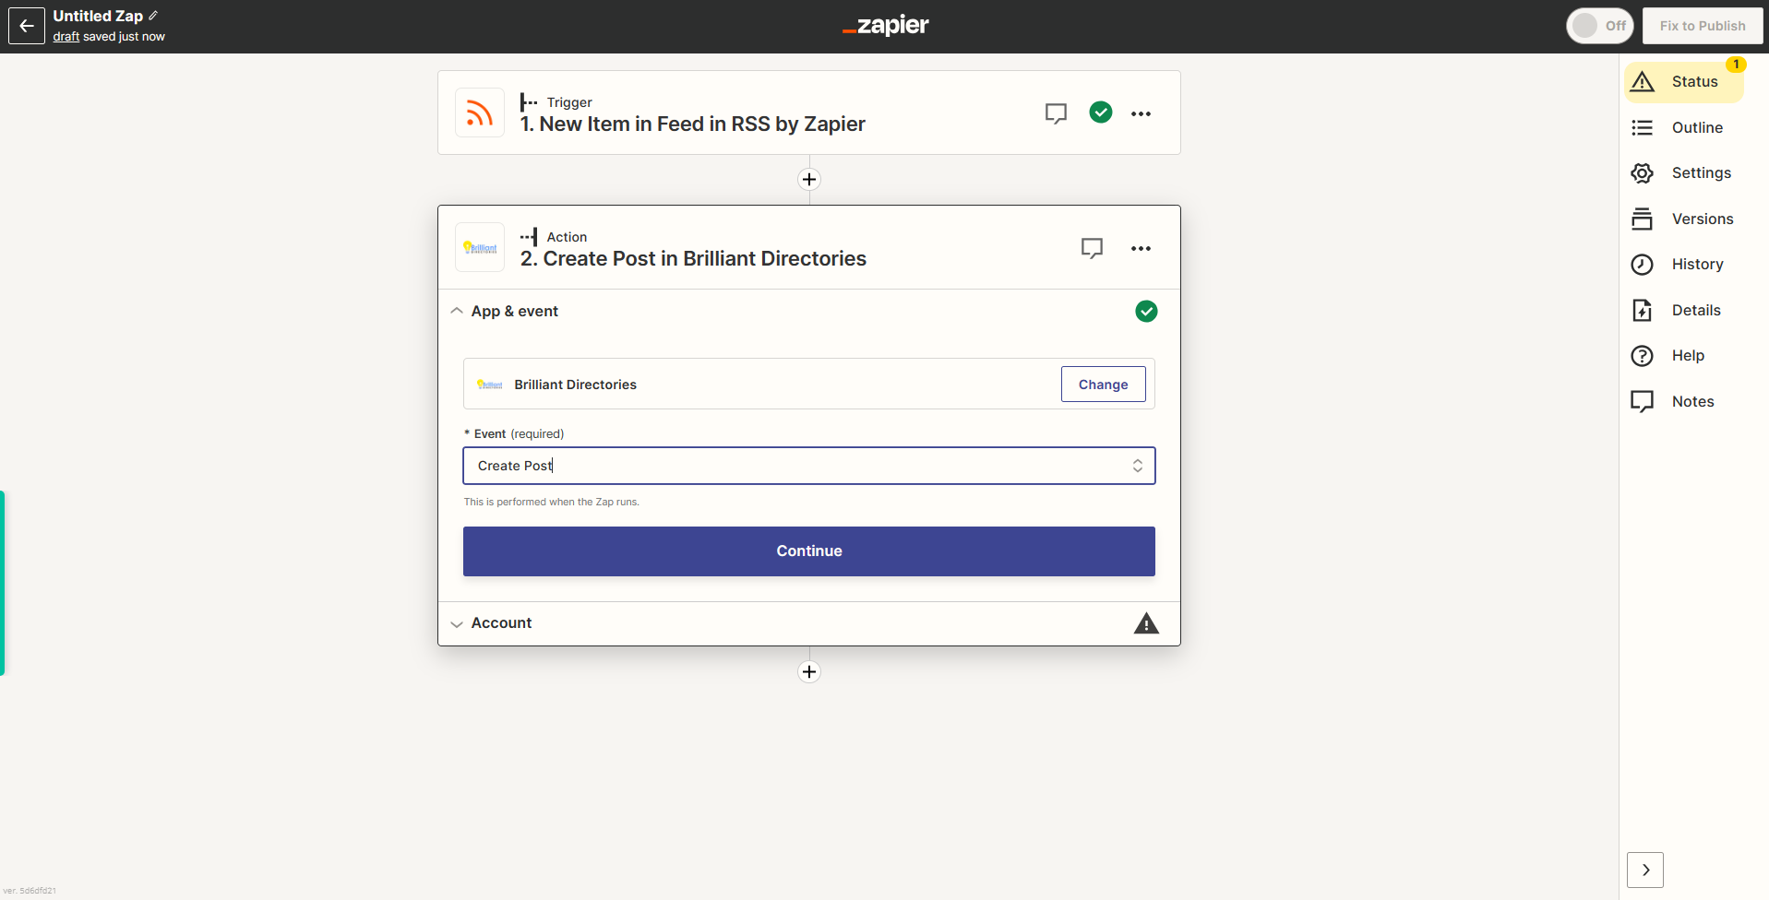
Task: Add step between trigger and action
Action: point(809,179)
